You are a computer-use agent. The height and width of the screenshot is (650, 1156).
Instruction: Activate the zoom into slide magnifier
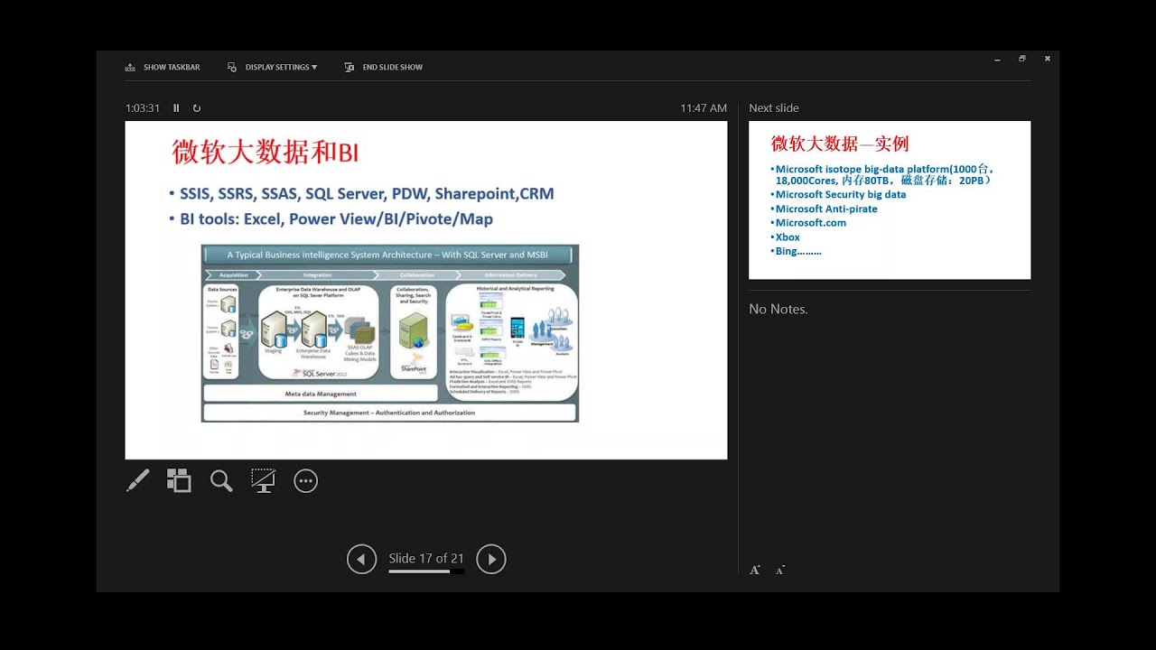[x=221, y=481]
